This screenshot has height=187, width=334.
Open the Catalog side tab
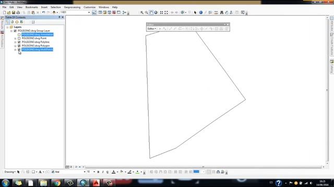point(332,66)
